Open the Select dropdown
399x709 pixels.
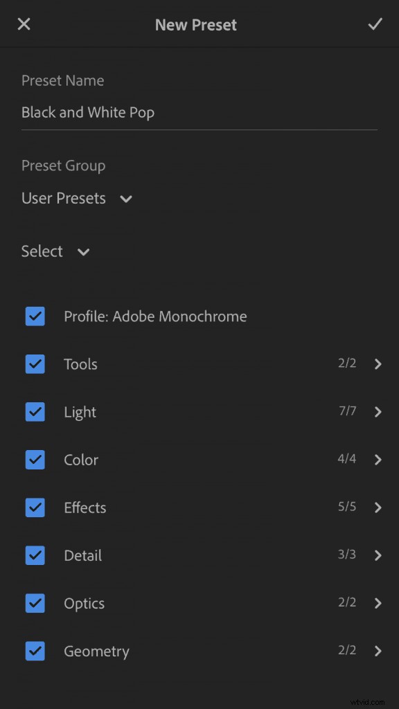point(55,251)
